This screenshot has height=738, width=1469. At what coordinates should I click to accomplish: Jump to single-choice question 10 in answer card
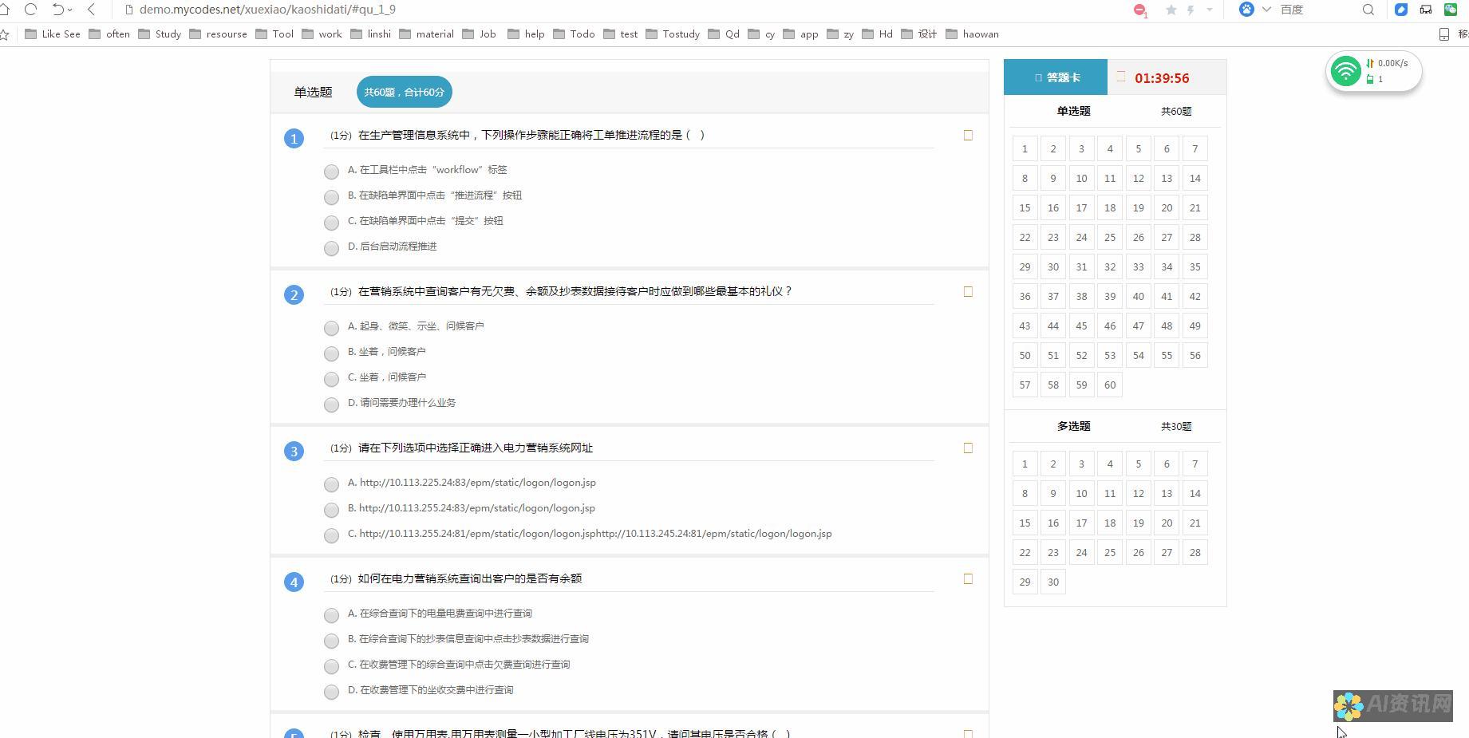[x=1081, y=179]
